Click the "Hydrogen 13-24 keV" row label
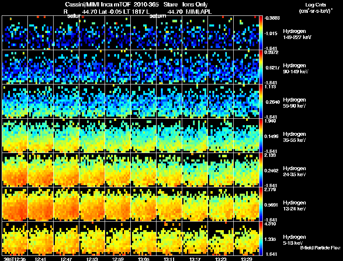Image resolution: width=343 pixels, height=261 pixels. coord(295,206)
